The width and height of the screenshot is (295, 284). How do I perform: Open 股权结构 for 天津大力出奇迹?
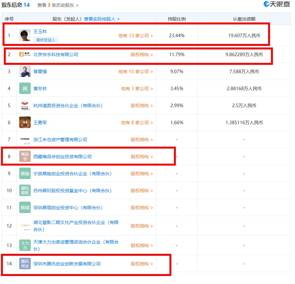click(142, 245)
